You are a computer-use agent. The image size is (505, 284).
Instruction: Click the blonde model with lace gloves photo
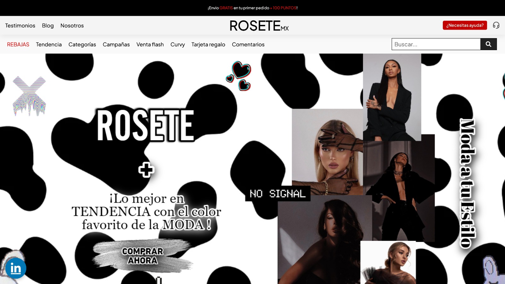click(327, 151)
